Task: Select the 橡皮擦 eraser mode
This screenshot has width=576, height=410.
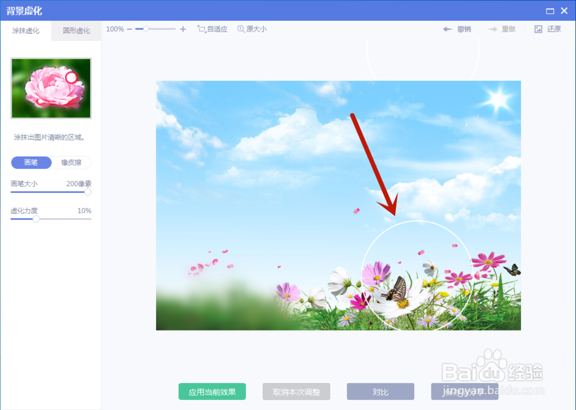Action: point(71,162)
